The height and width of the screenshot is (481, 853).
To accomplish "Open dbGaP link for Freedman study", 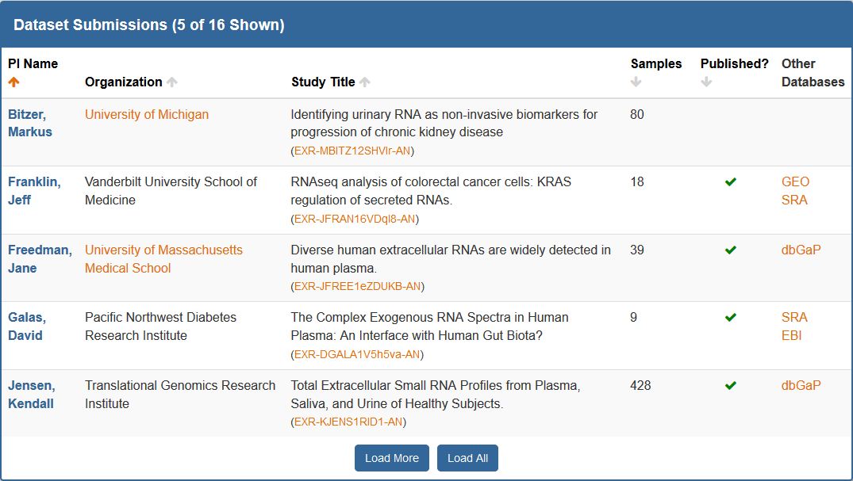I will pyautogui.click(x=801, y=250).
